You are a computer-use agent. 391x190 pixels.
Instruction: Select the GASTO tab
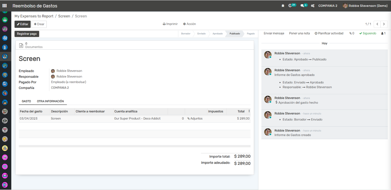click(26, 101)
